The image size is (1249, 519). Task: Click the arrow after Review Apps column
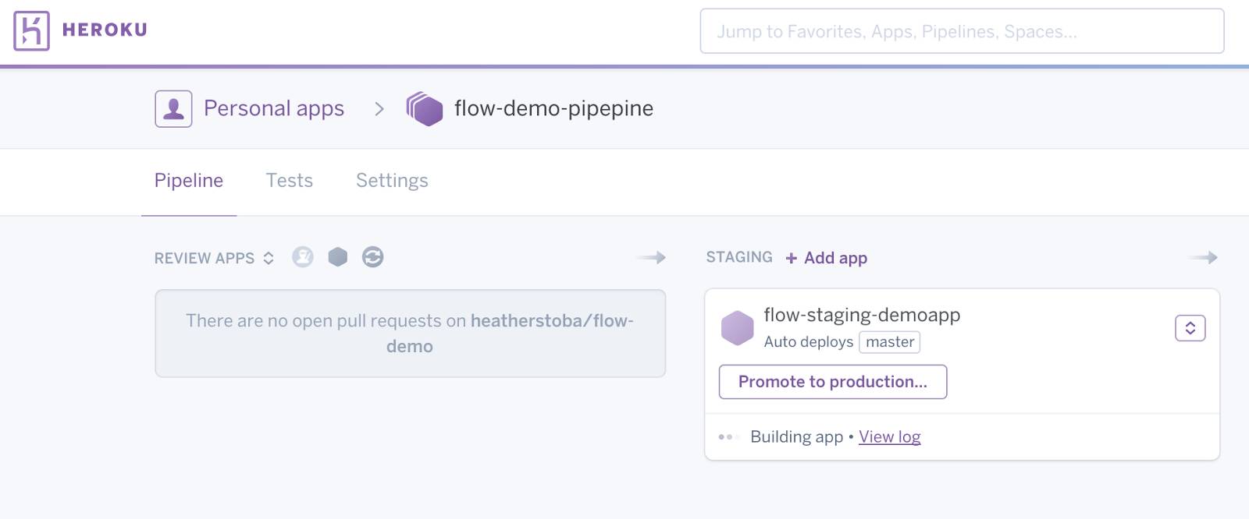point(651,257)
